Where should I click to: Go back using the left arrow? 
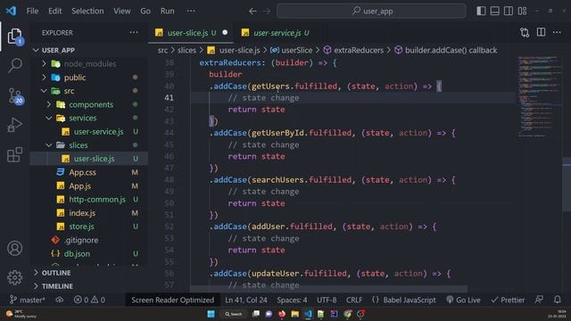click(x=252, y=12)
